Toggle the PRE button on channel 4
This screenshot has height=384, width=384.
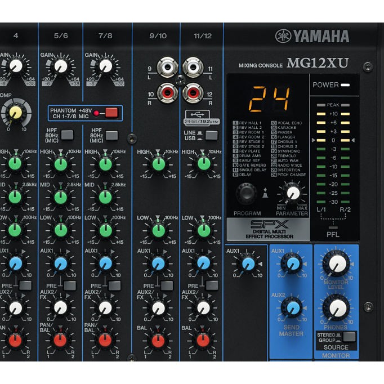[25, 285]
